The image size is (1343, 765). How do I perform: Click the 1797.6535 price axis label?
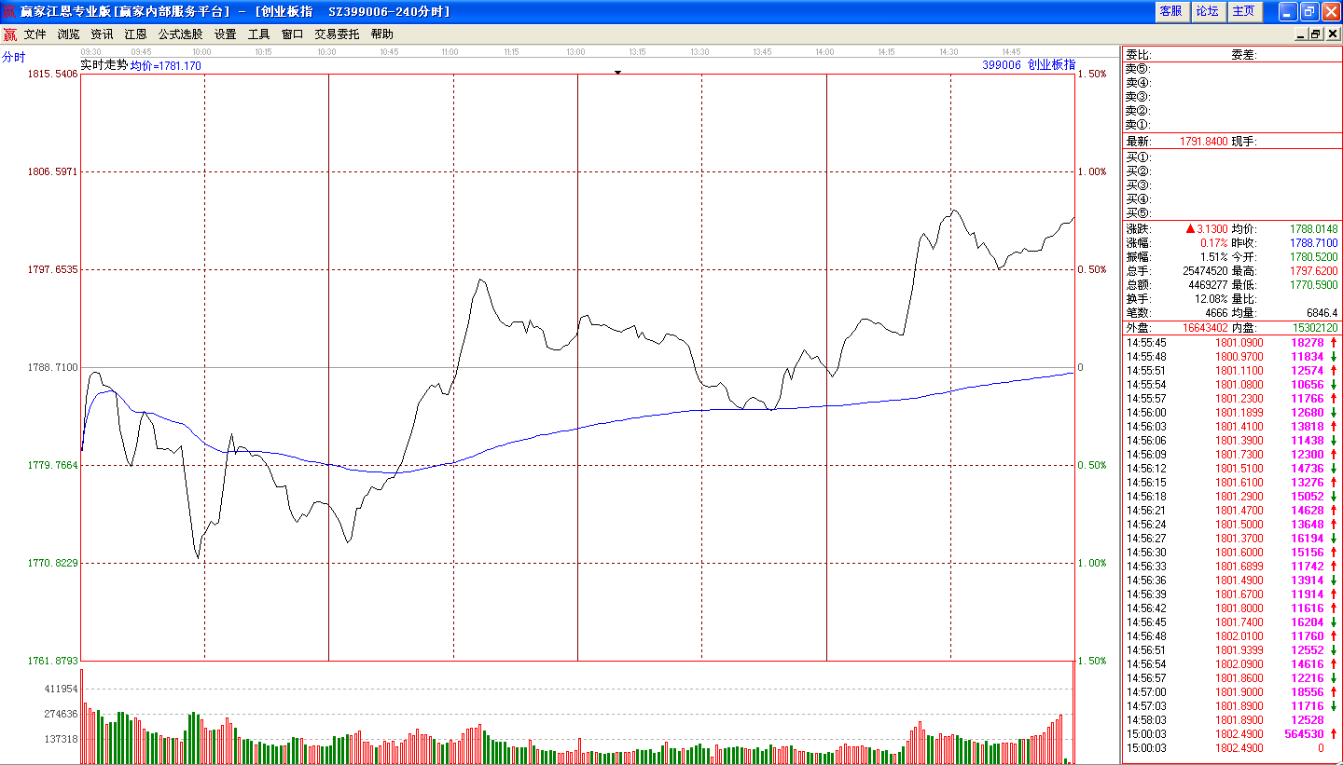pyautogui.click(x=52, y=269)
